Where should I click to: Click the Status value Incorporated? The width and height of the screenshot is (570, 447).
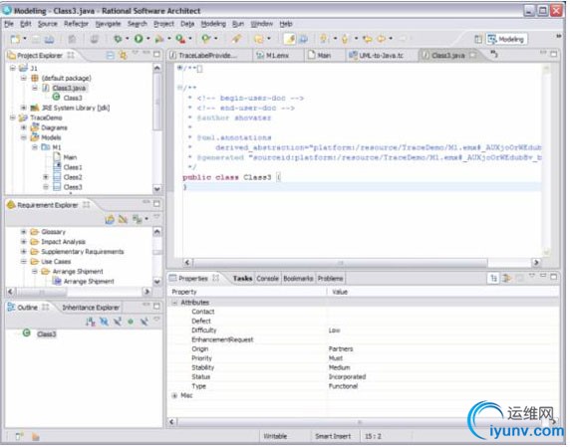coord(347,377)
